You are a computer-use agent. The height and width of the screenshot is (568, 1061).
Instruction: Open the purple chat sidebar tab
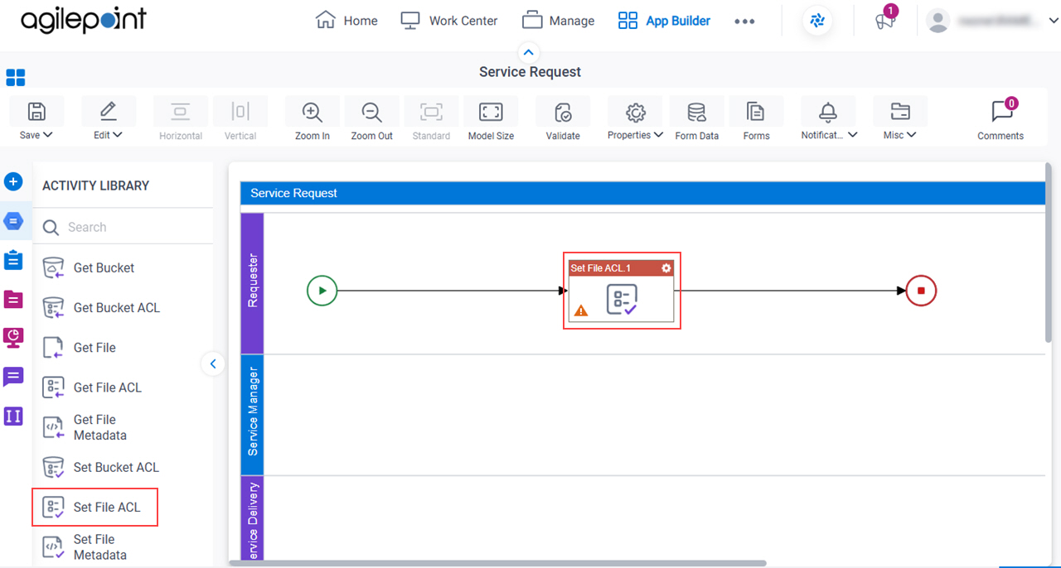click(14, 377)
